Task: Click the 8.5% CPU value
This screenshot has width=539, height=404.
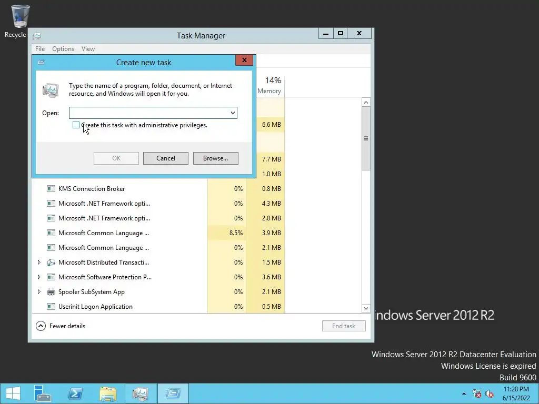Action: (236, 233)
